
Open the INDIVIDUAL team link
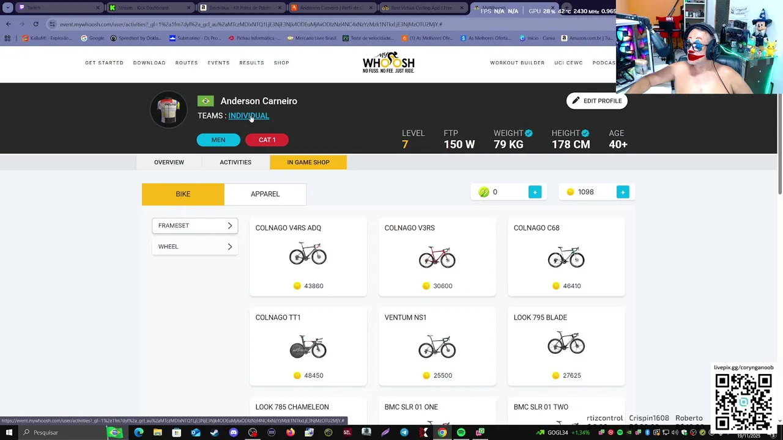pyautogui.click(x=248, y=116)
